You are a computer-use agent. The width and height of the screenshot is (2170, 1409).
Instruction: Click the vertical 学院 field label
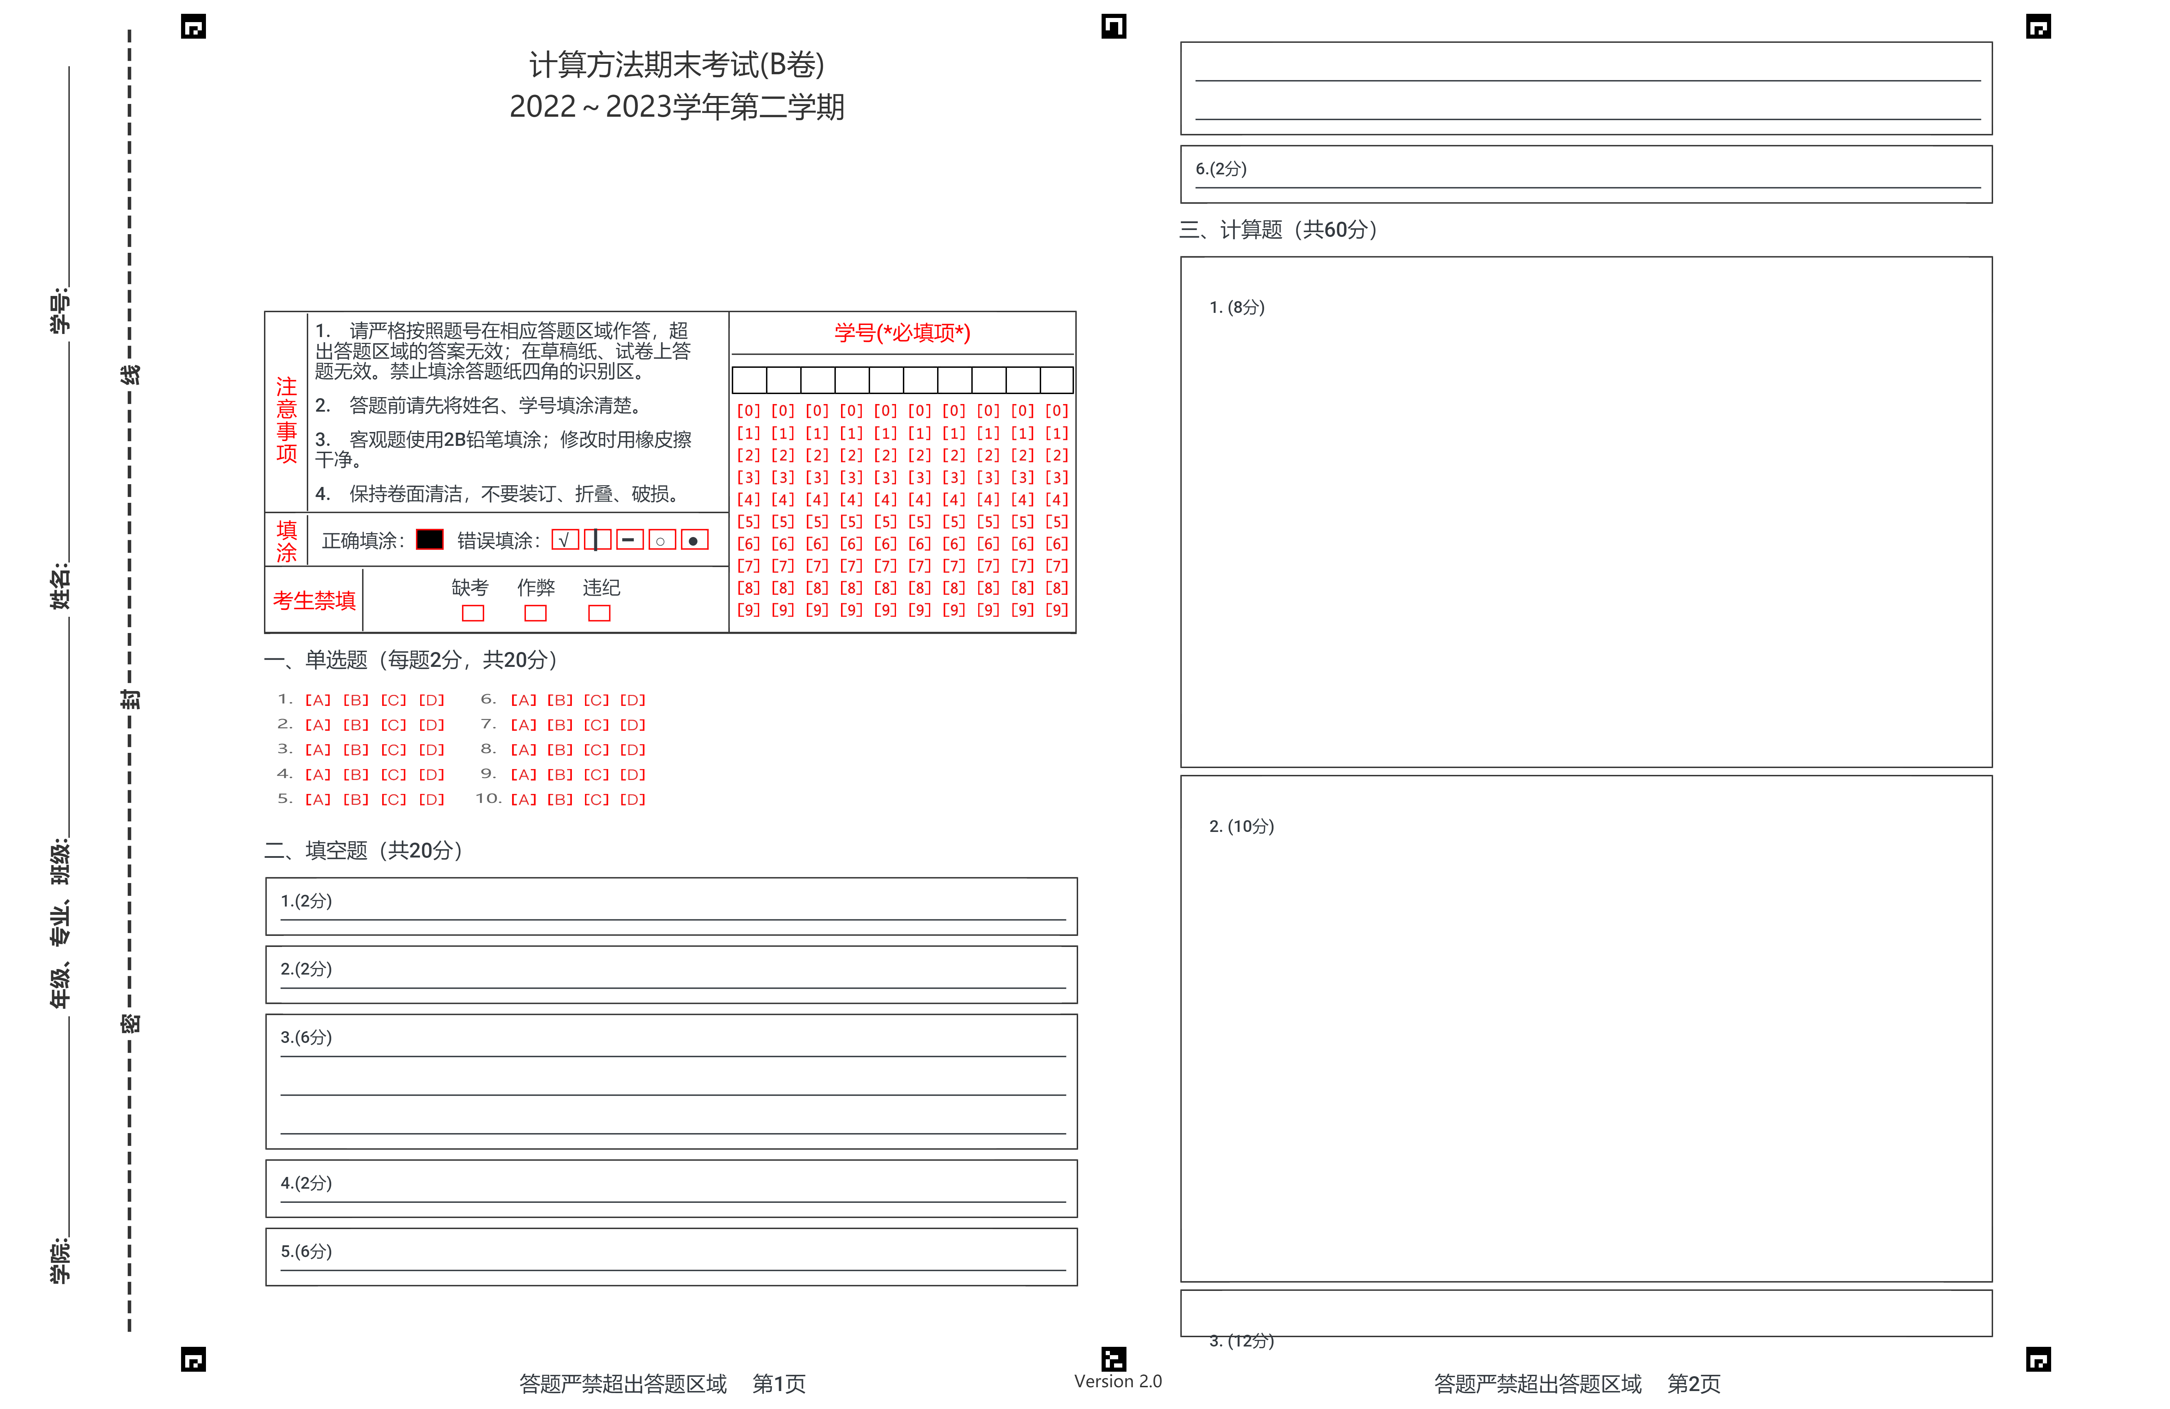(x=59, y=1261)
